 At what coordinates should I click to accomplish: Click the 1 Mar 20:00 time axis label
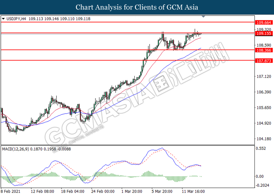point(132,191)
